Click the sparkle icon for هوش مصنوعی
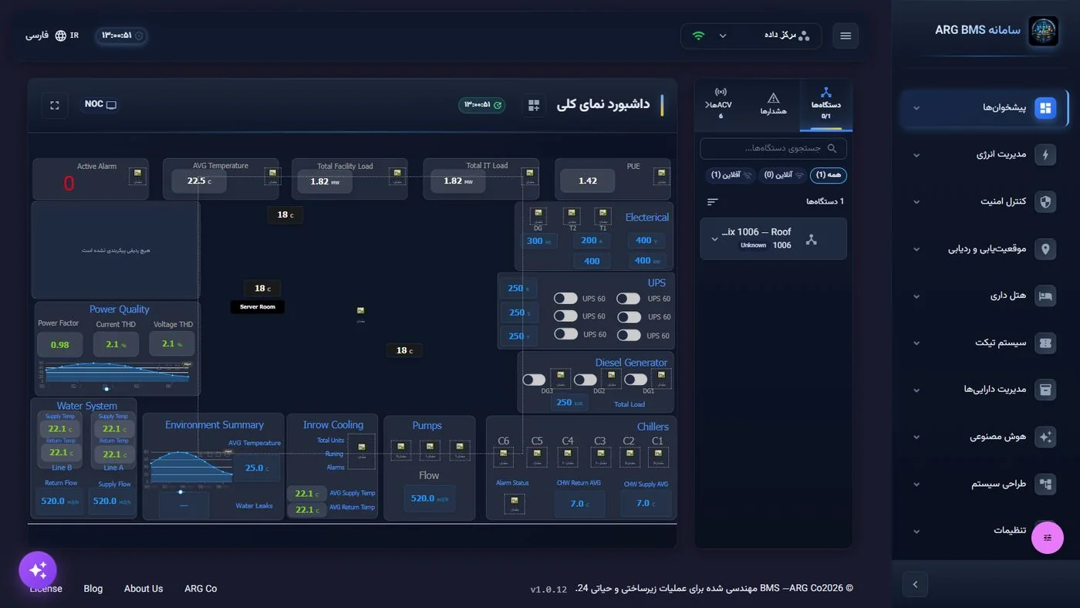The height and width of the screenshot is (608, 1080). pyautogui.click(x=1045, y=437)
